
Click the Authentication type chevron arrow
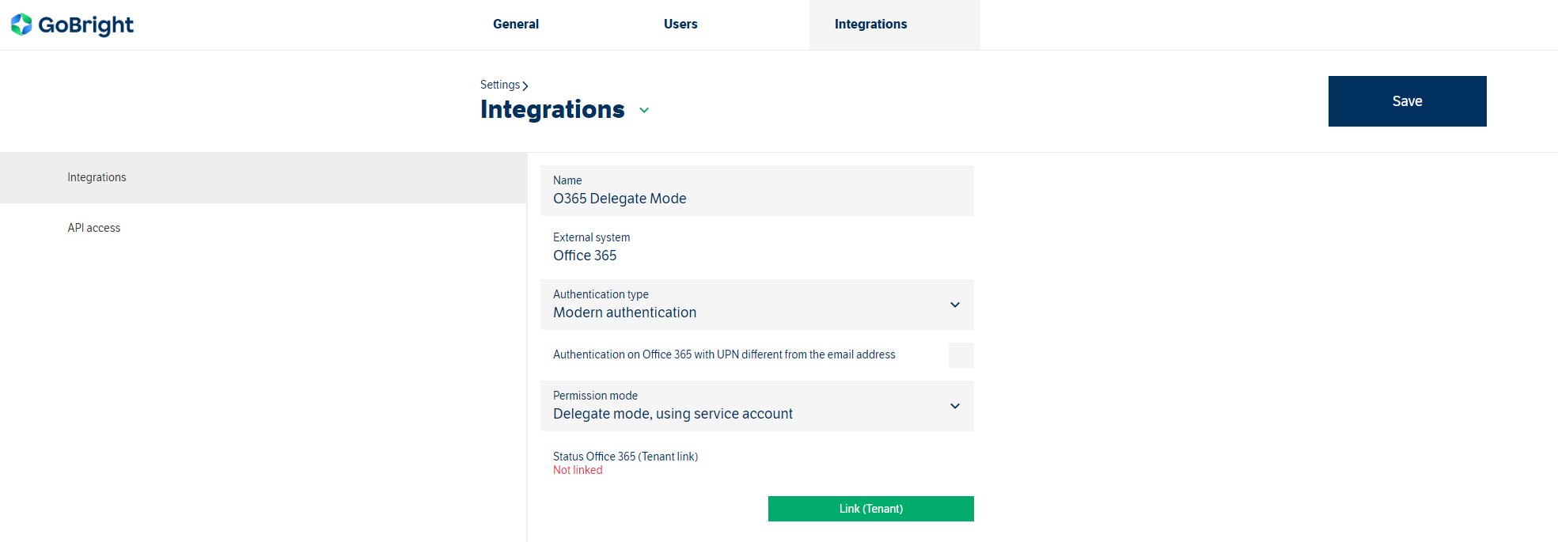tap(954, 305)
